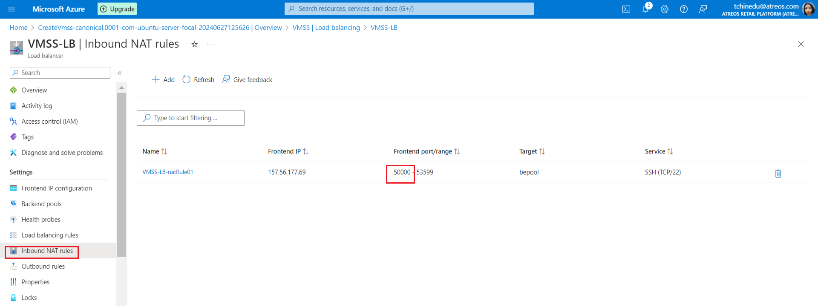Viewport: 818px width, 306px height.
Task: Click the frontend IP 157.56.177.69 cell
Action: coord(287,172)
